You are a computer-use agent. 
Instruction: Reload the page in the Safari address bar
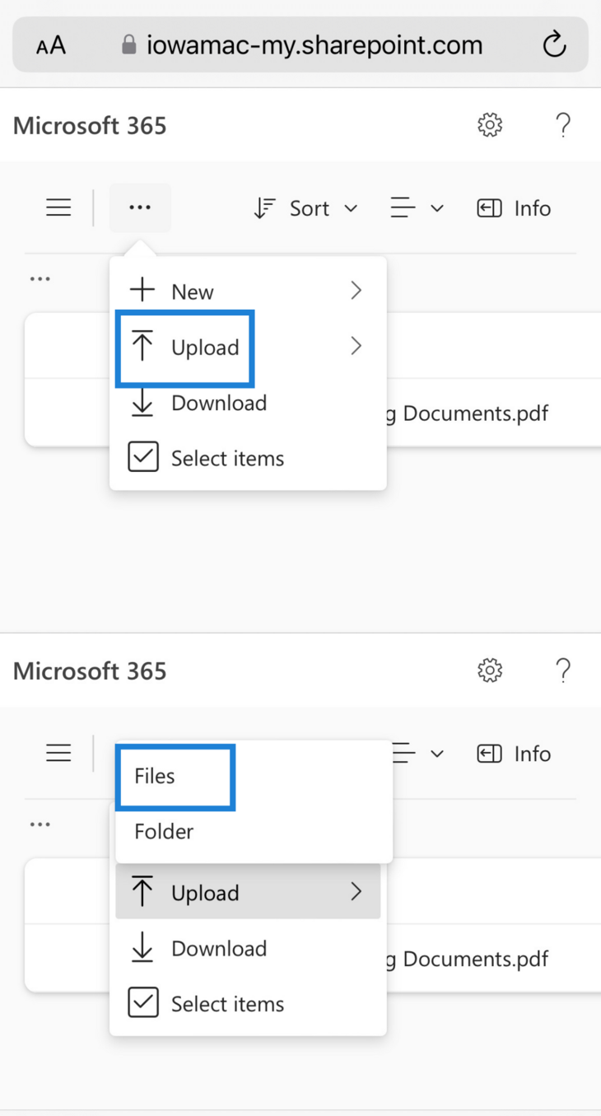pyautogui.click(x=554, y=44)
